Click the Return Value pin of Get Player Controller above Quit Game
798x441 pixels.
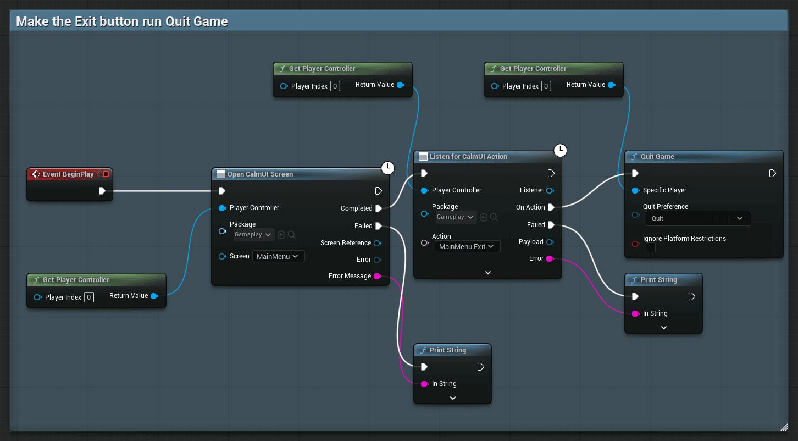point(612,85)
